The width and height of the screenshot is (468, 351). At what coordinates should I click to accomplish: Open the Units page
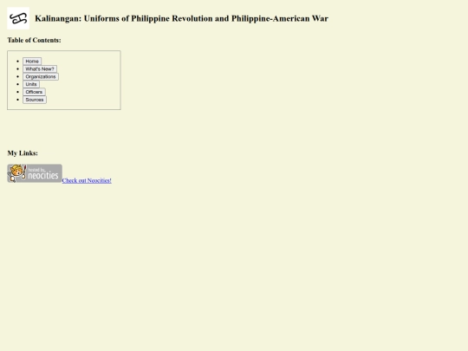tap(31, 84)
